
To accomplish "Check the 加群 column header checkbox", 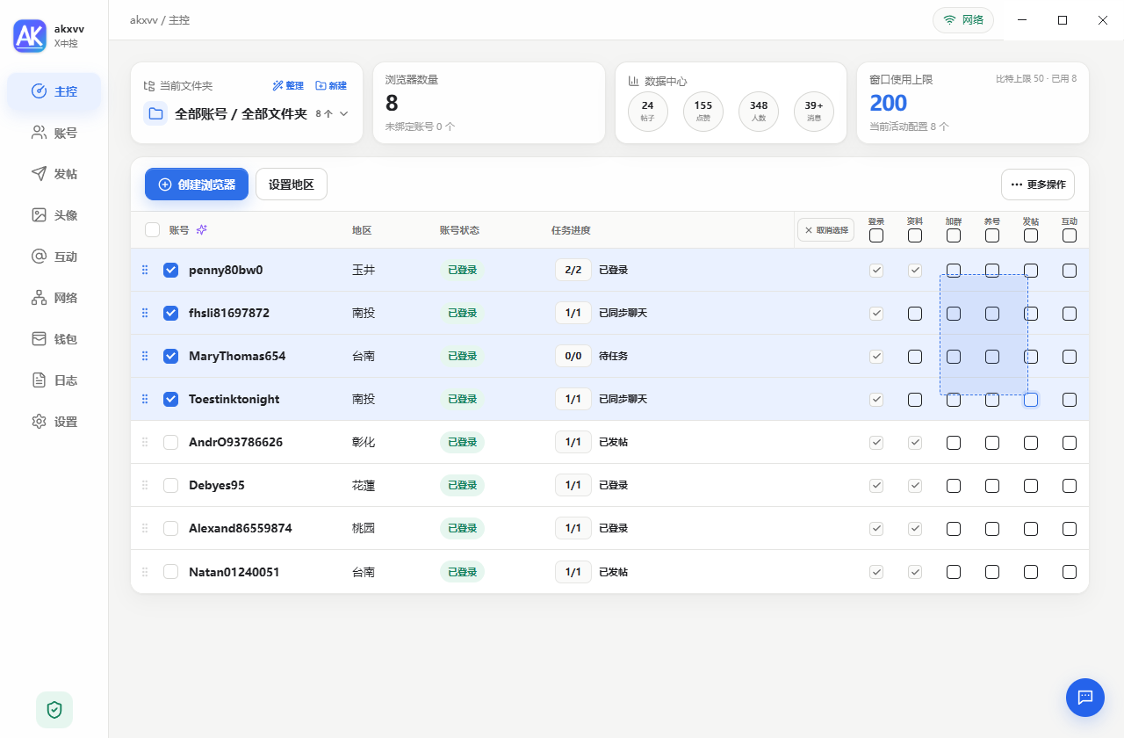I will [x=954, y=235].
